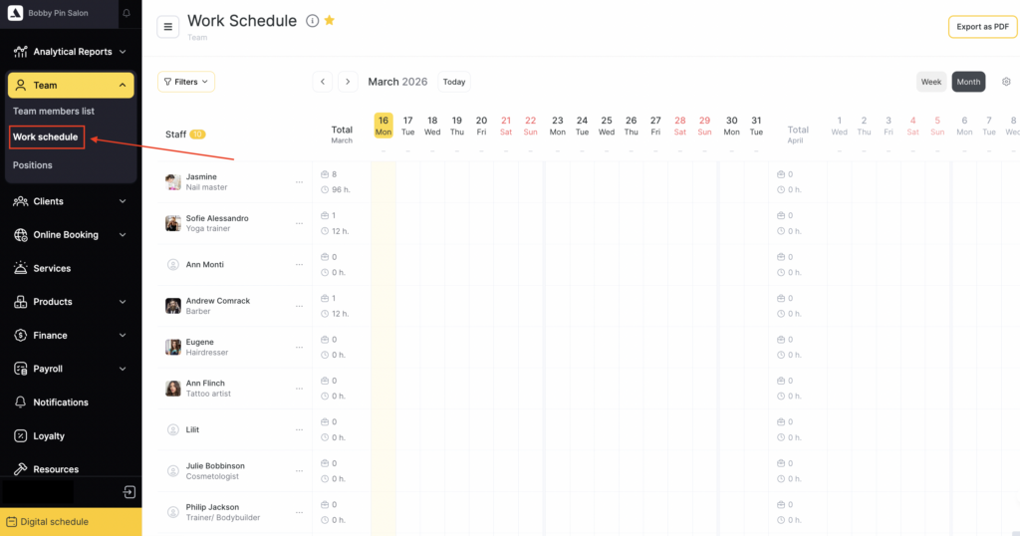Open the Filters dropdown
Viewport: 1020px width, 536px height.
point(186,82)
